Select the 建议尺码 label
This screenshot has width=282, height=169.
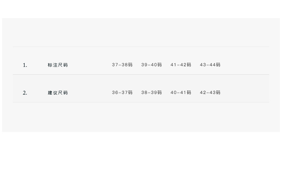pyautogui.click(x=57, y=93)
